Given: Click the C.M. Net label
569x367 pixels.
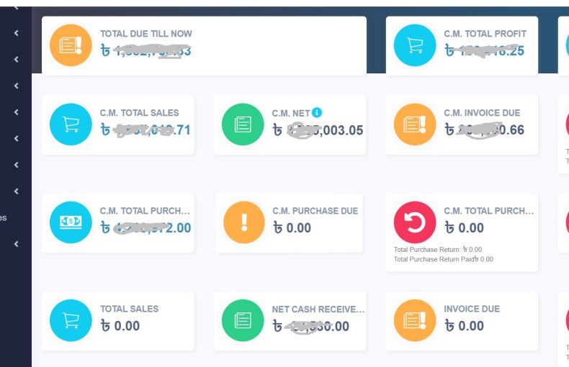Looking at the screenshot, I should [291, 114].
